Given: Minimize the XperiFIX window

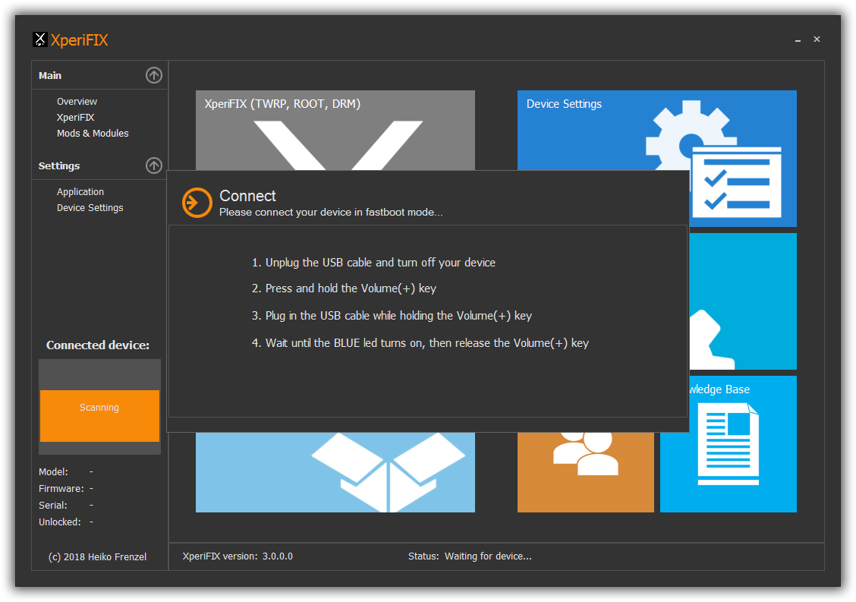Looking at the screenshot, I should (798, 39).
